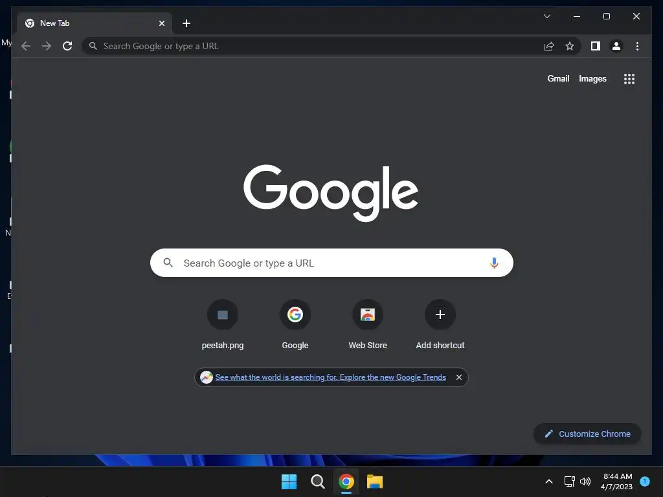
Task: Start voice search with the microphone icon
Action: click(x=494, y=263)
